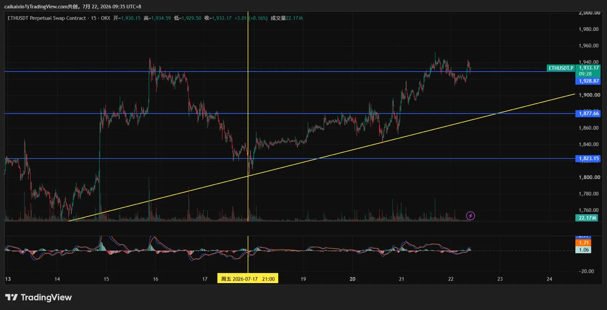Select the ETHUSDT.P symbol tag on price axis

coord(561,68)
